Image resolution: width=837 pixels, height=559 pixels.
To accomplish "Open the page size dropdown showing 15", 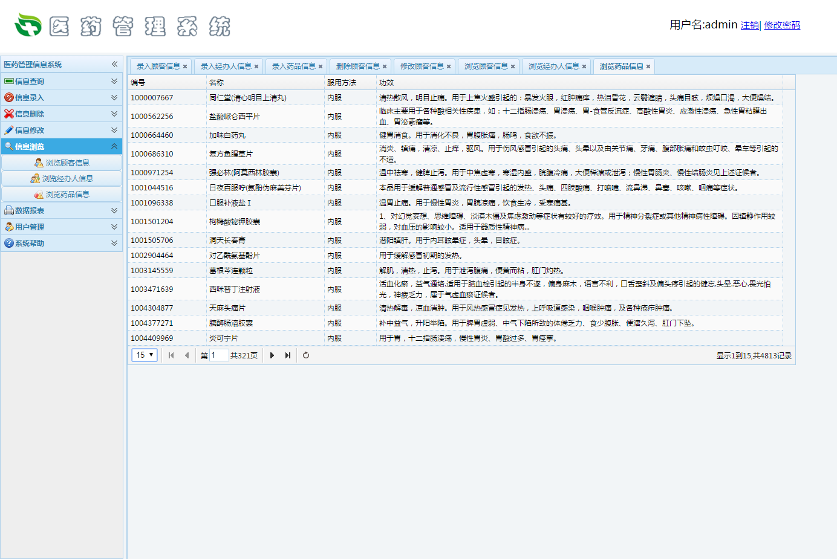I will [x=145, y=355].
